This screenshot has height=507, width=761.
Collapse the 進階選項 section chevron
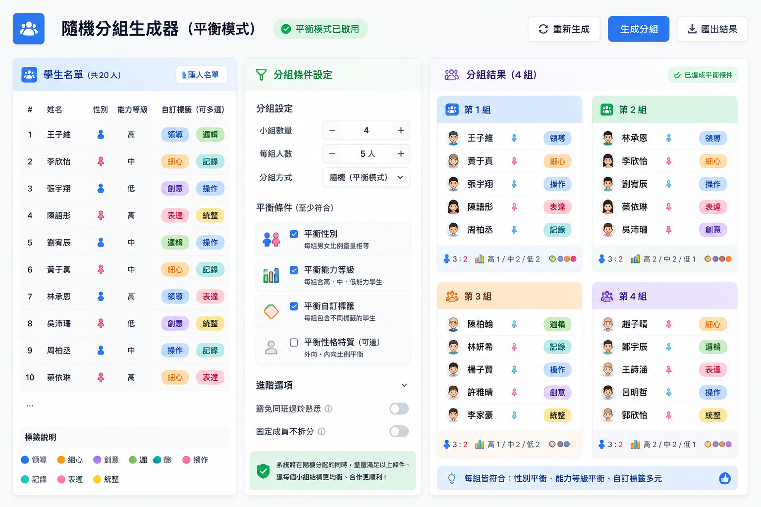click(x=404, y=385)
